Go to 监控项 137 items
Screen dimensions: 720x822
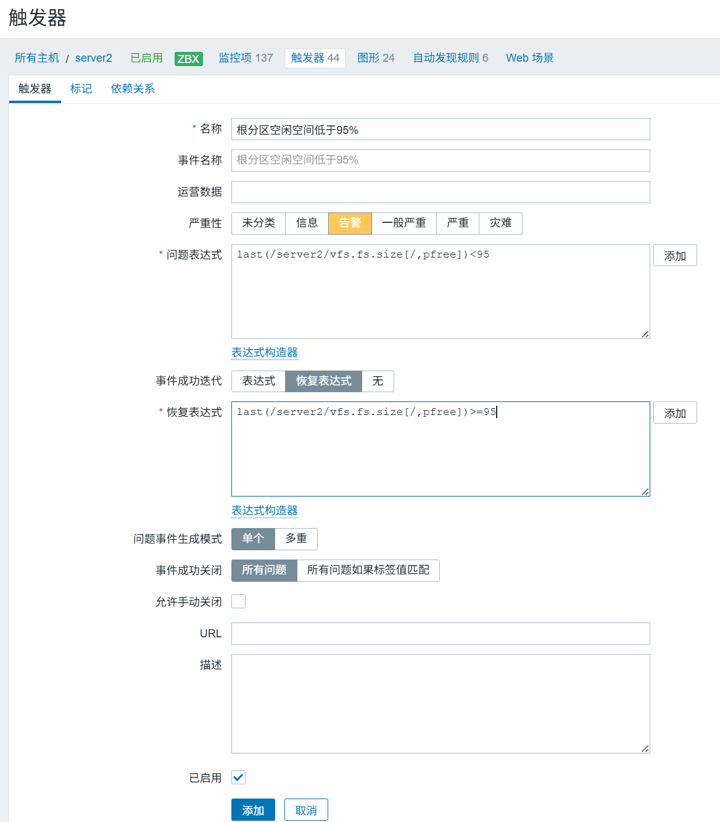(246, 58)
